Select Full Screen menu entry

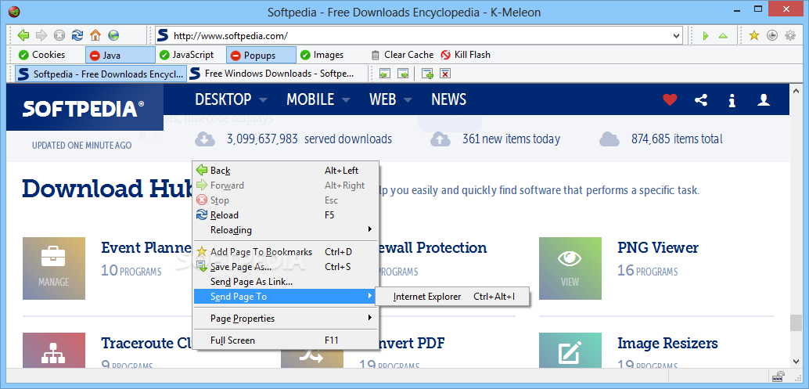click(285, 340)
